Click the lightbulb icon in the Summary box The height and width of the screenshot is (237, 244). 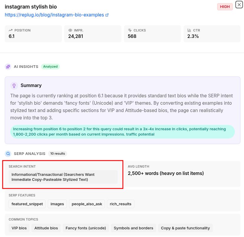[14, 86]
